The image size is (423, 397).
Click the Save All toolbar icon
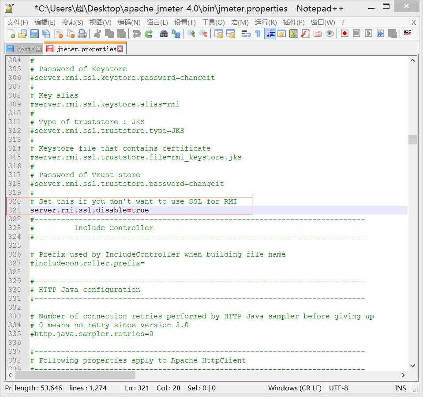46,34
